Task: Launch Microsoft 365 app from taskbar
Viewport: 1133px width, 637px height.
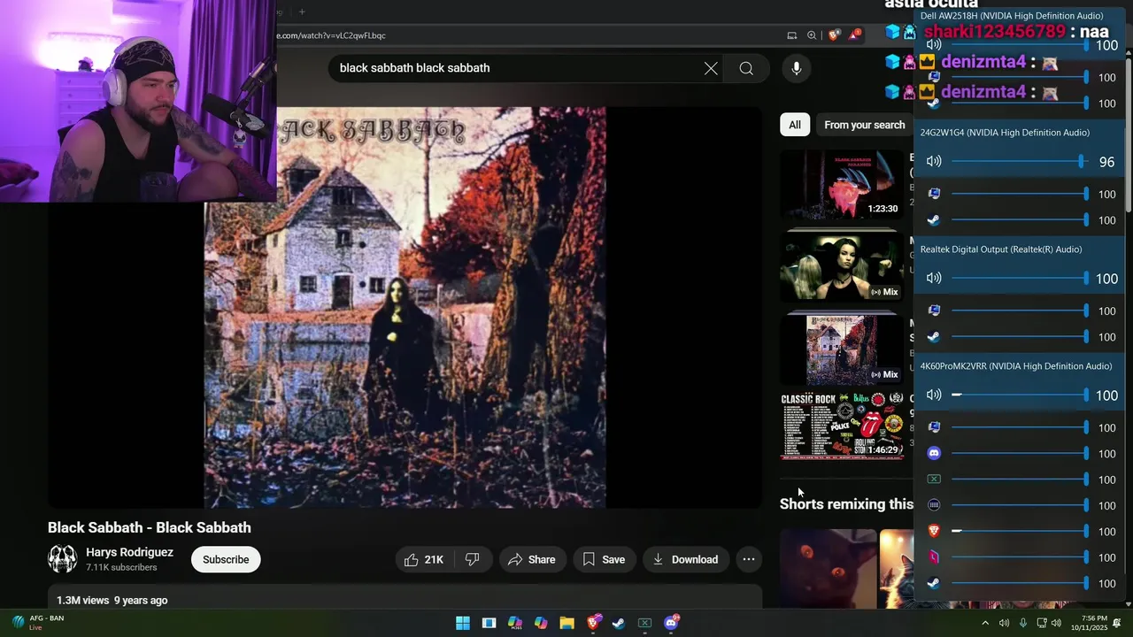Action: pyautogui.click(x=515, y=623)
